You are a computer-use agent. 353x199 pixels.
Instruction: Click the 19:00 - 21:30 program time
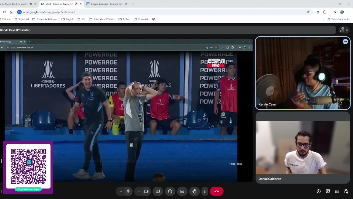(236, 164)
